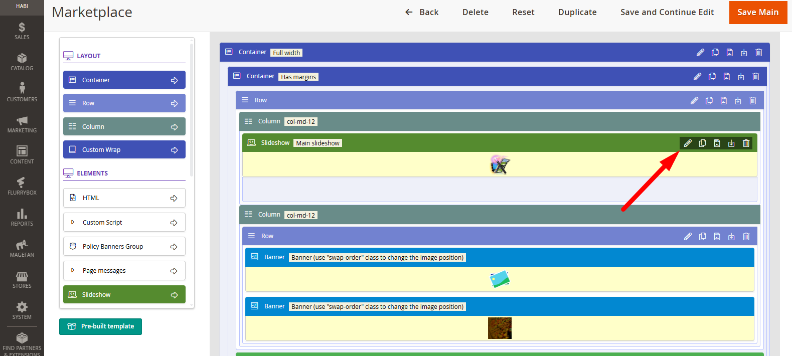Image resolution: width=792 pixels, height=356 pixels.
Task: Add a Container layout element
Action: [124, 80]
